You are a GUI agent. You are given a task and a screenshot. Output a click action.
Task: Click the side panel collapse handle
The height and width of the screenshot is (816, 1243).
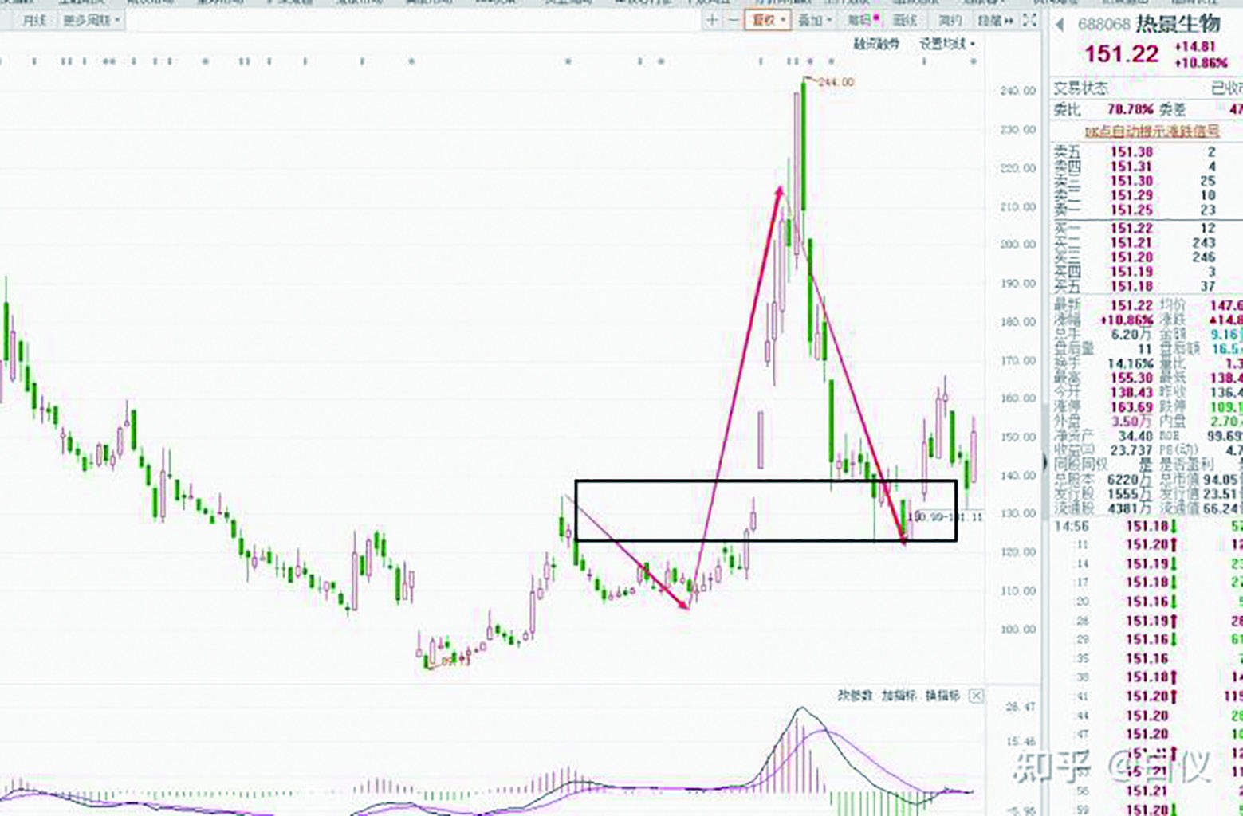tap(1044, 461)
